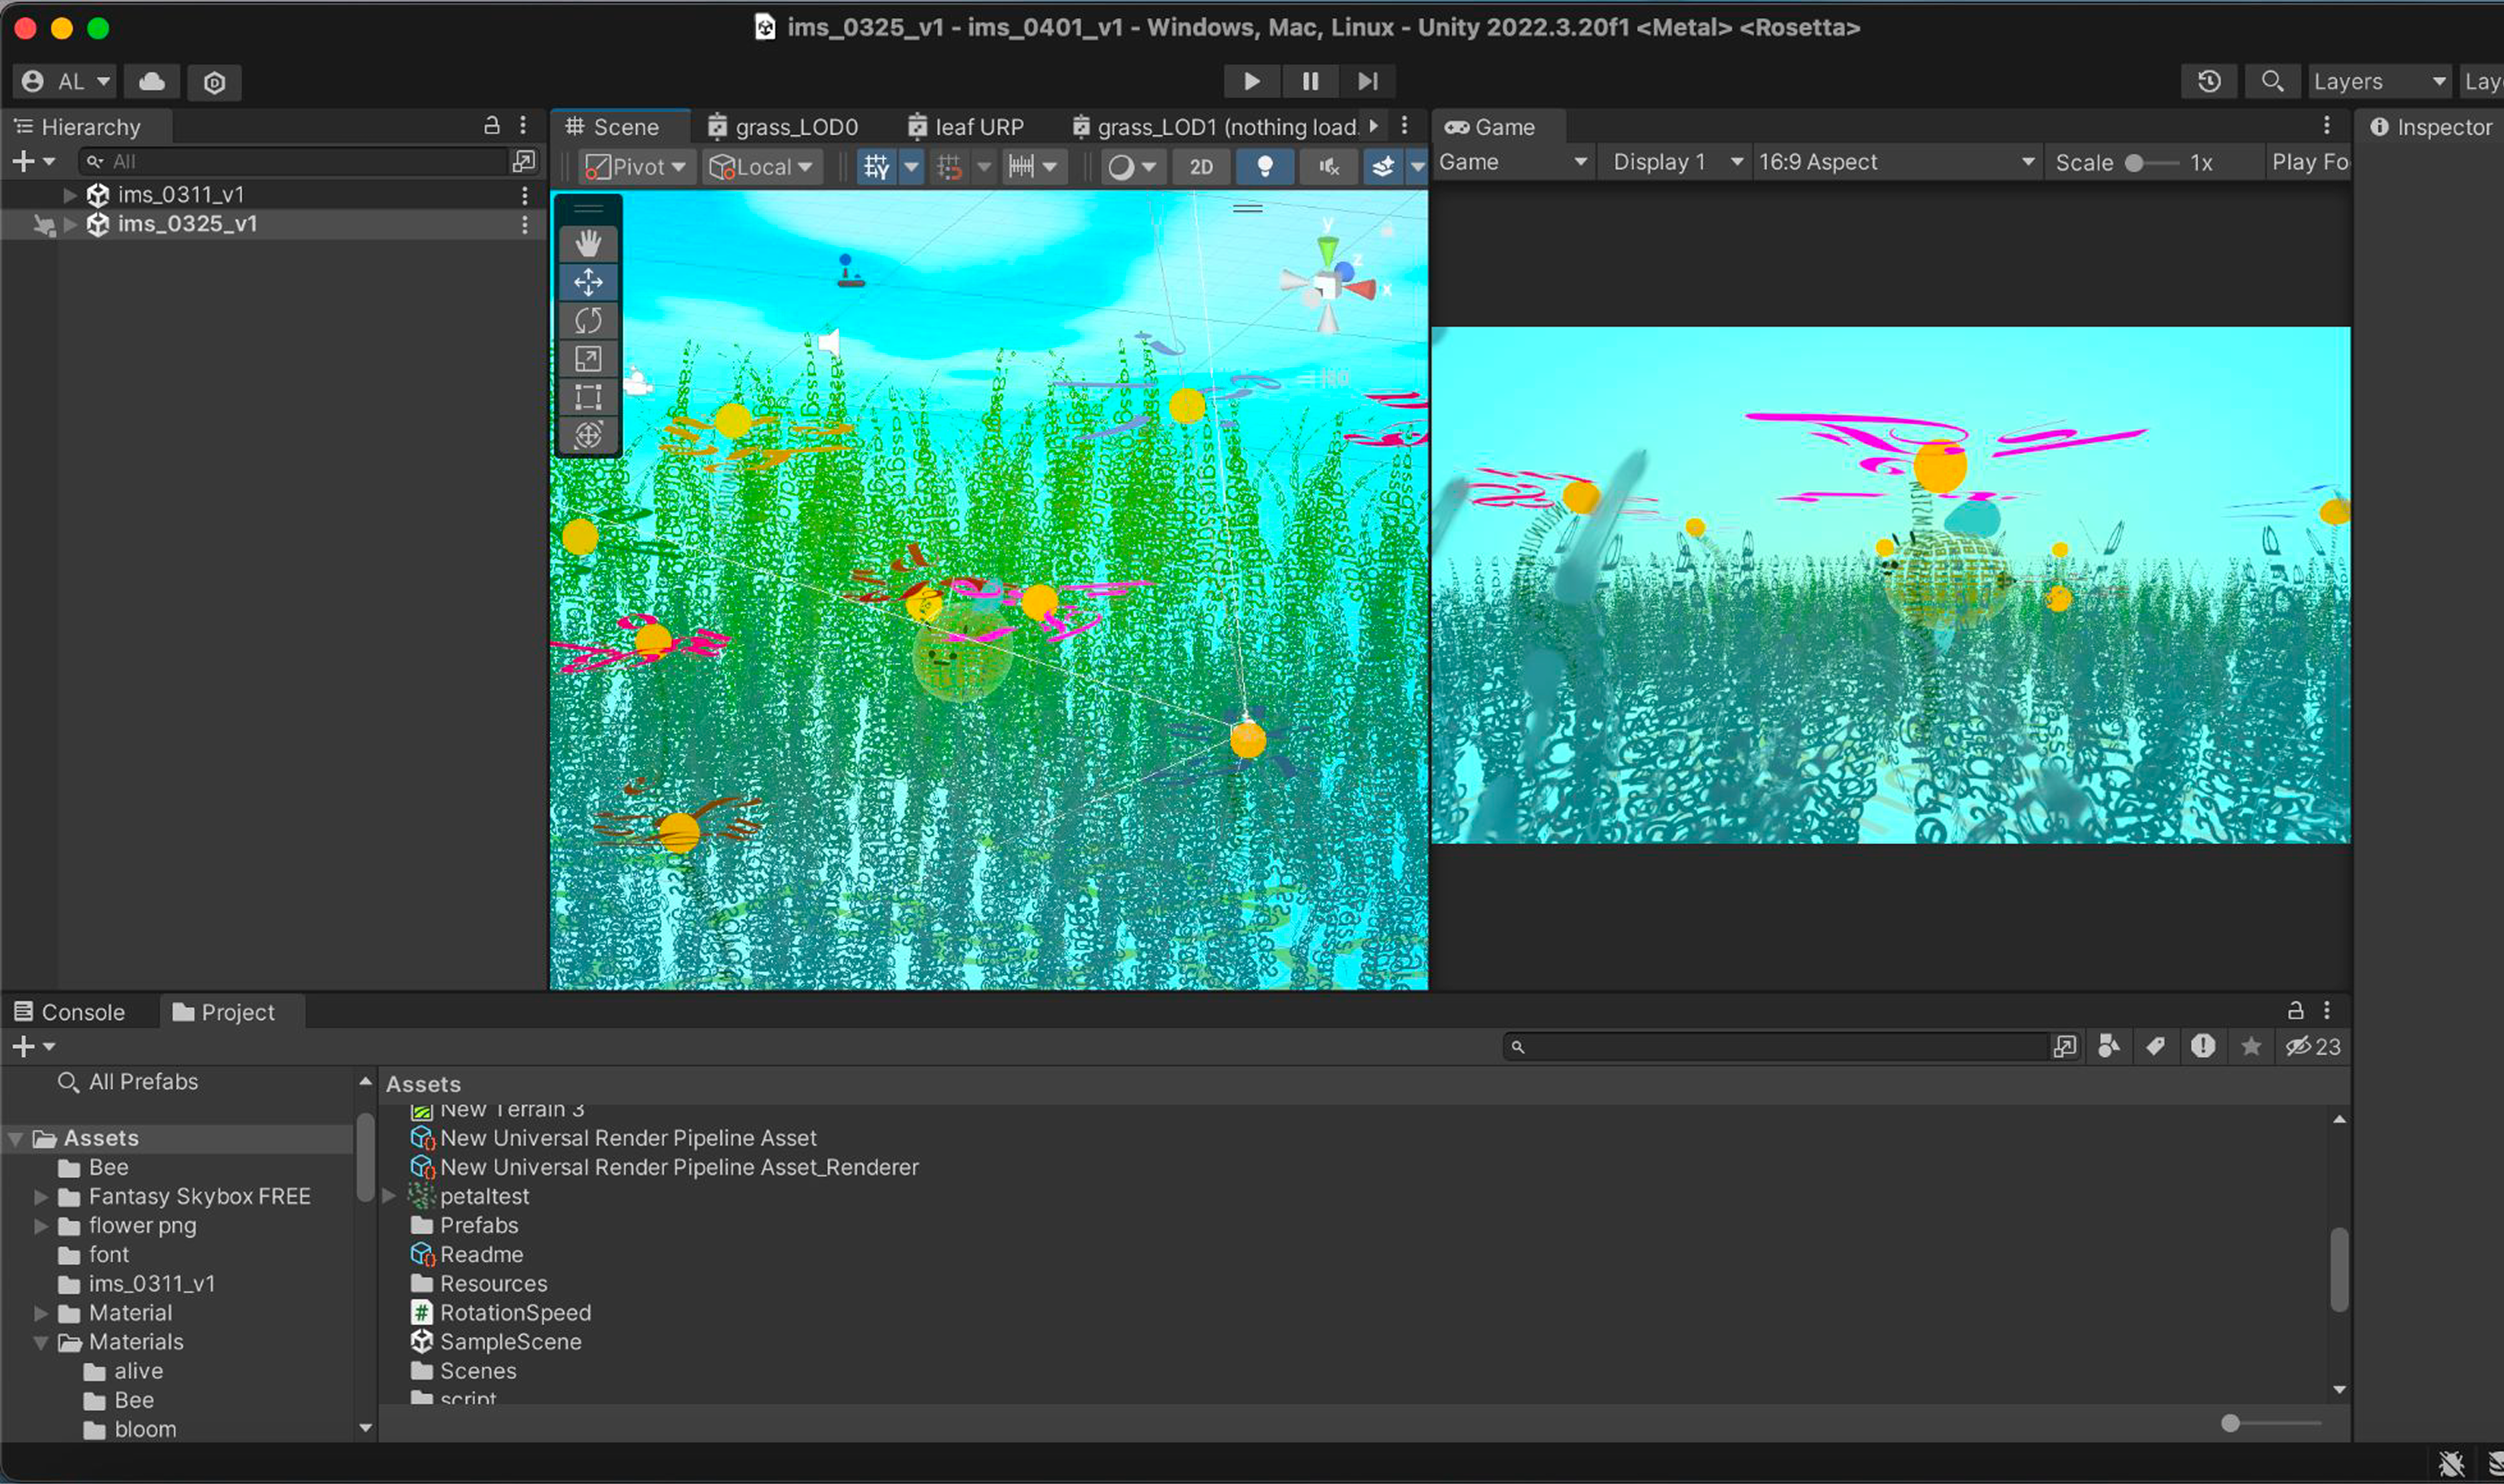This screenshot has width=2504, height=1484.
Task: Switch to the grass_LOD0 tab
Action: pyautogui.click(x=783, y=127)
